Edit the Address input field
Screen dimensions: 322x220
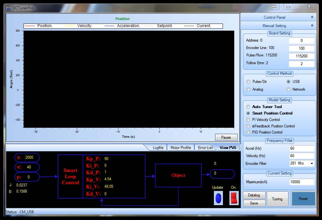click(x=301, y=41)
